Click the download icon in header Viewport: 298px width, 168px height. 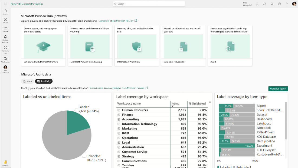[x=257, y=4]
